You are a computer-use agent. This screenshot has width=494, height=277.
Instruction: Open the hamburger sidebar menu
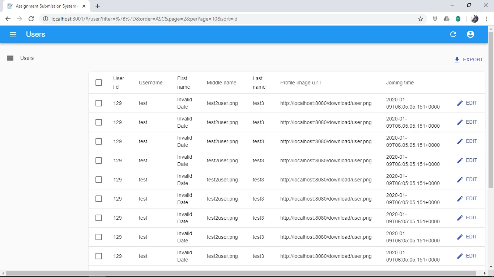click(x=13, y=34)
